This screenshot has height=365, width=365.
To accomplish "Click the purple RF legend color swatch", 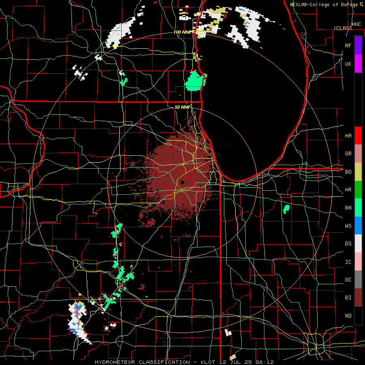I will pos(358,45).
